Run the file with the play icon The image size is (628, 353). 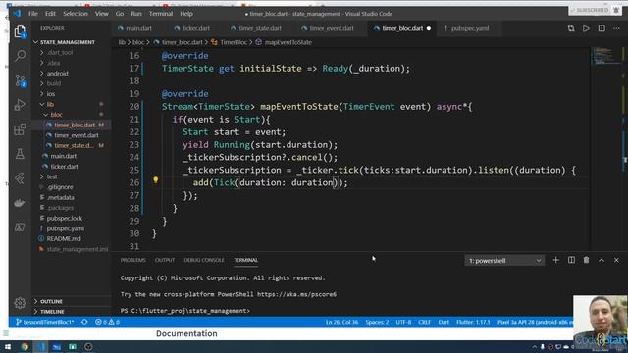click(586, 28)
